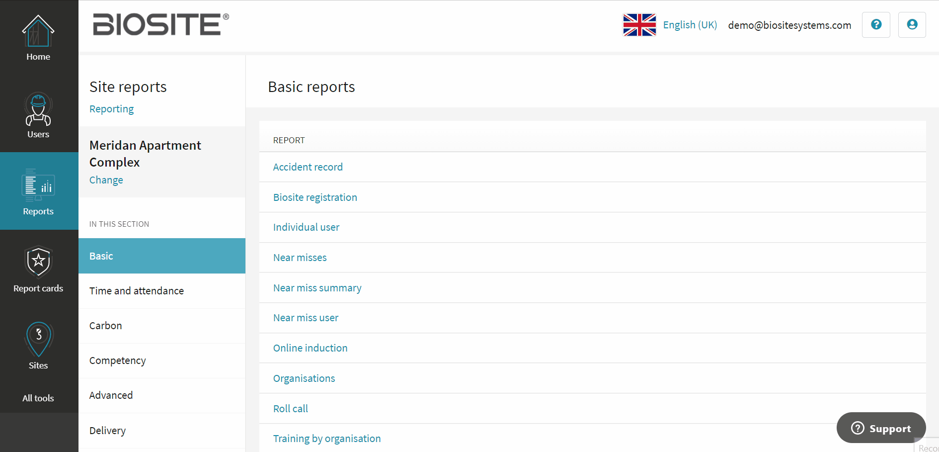The image size is (939, 452).
Task: Select English (UK) language link
Action: tap(690, 25)
